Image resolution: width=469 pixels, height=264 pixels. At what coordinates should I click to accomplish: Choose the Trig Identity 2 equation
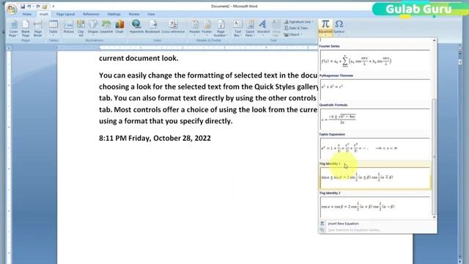click(x=375, y=207)
